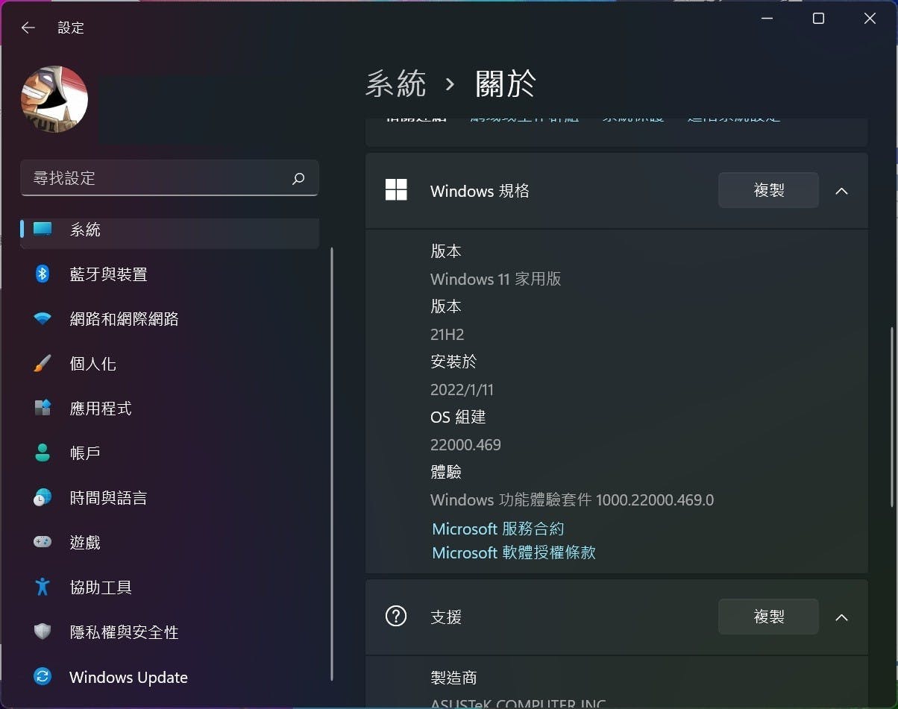This screenshot has height=709, width=898.
Task: Open the 帳戶 person icon
Action: pos(43,453)
